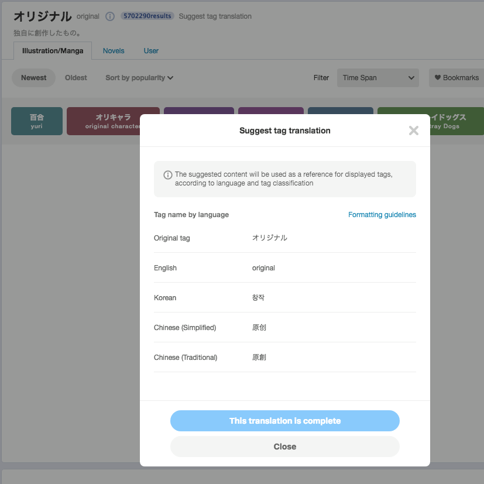Image resolution: width=484 pixels, height=484 pixels.
Task: Open the Time Span filter dropdown
Action: pos(378,78)
